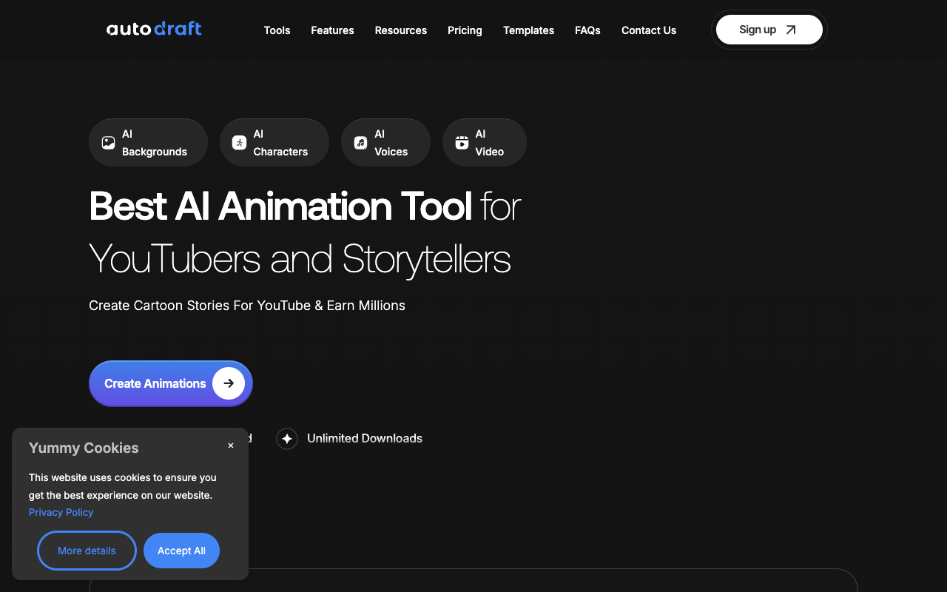Open the Contact Us page
This screenshot has width=947, height=592.
click(x=649, y=30)
